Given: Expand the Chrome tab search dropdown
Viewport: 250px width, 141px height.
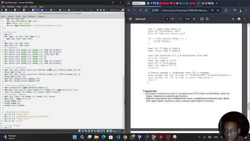Looking at the screenshot, I should (129, 3).
